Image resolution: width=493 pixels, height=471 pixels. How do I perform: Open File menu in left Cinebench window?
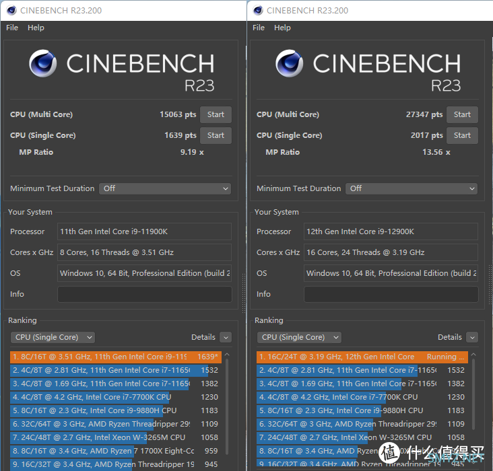12,28
